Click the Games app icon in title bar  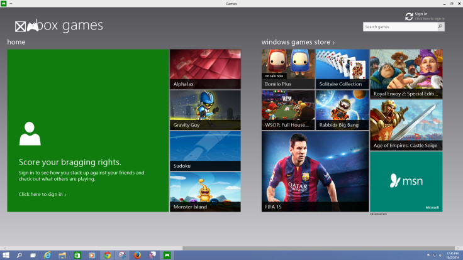coord(4,3)
